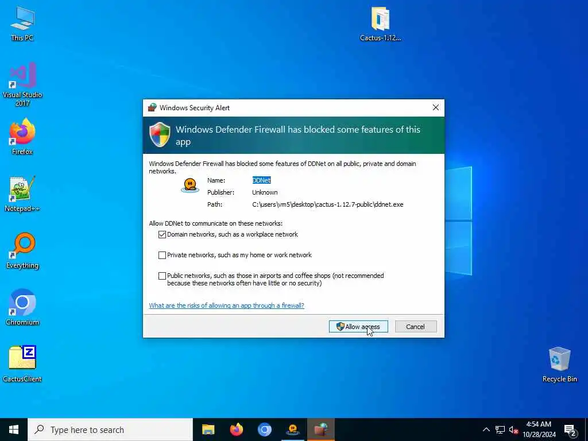
Task: Click Allow access button
Action: [358, 327]
